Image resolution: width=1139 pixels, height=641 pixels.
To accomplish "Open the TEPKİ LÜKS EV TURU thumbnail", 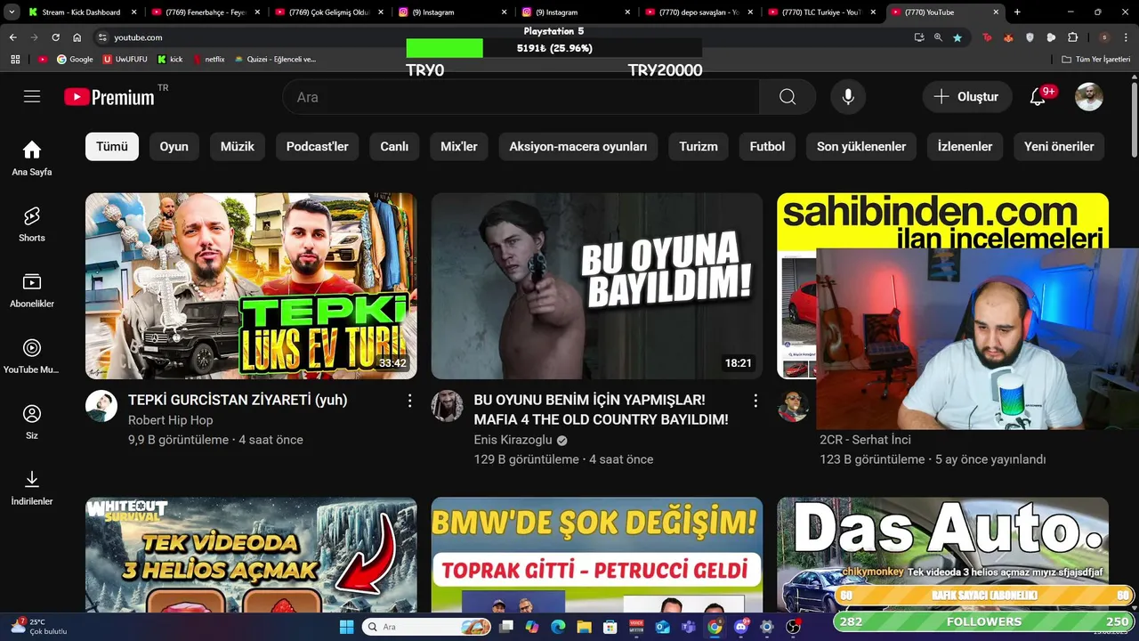I will (251, 286).
